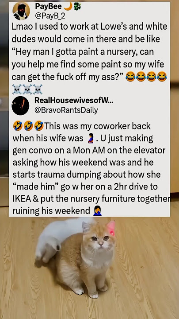Open the RealHousewivesofW... profile avatar
The image size is (179, 319).
[x=20, y=106]
